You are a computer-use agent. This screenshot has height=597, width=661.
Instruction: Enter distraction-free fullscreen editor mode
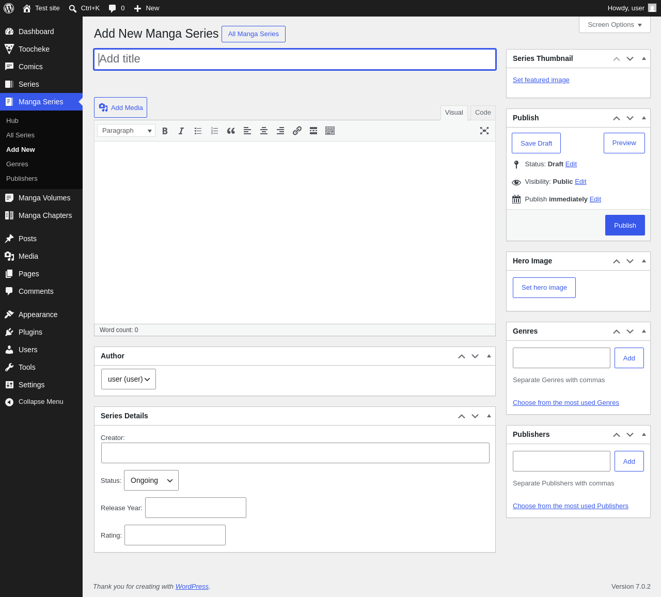tap(484, 131)
